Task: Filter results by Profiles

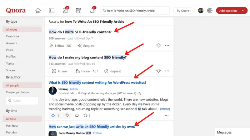Action: [11, 57]
